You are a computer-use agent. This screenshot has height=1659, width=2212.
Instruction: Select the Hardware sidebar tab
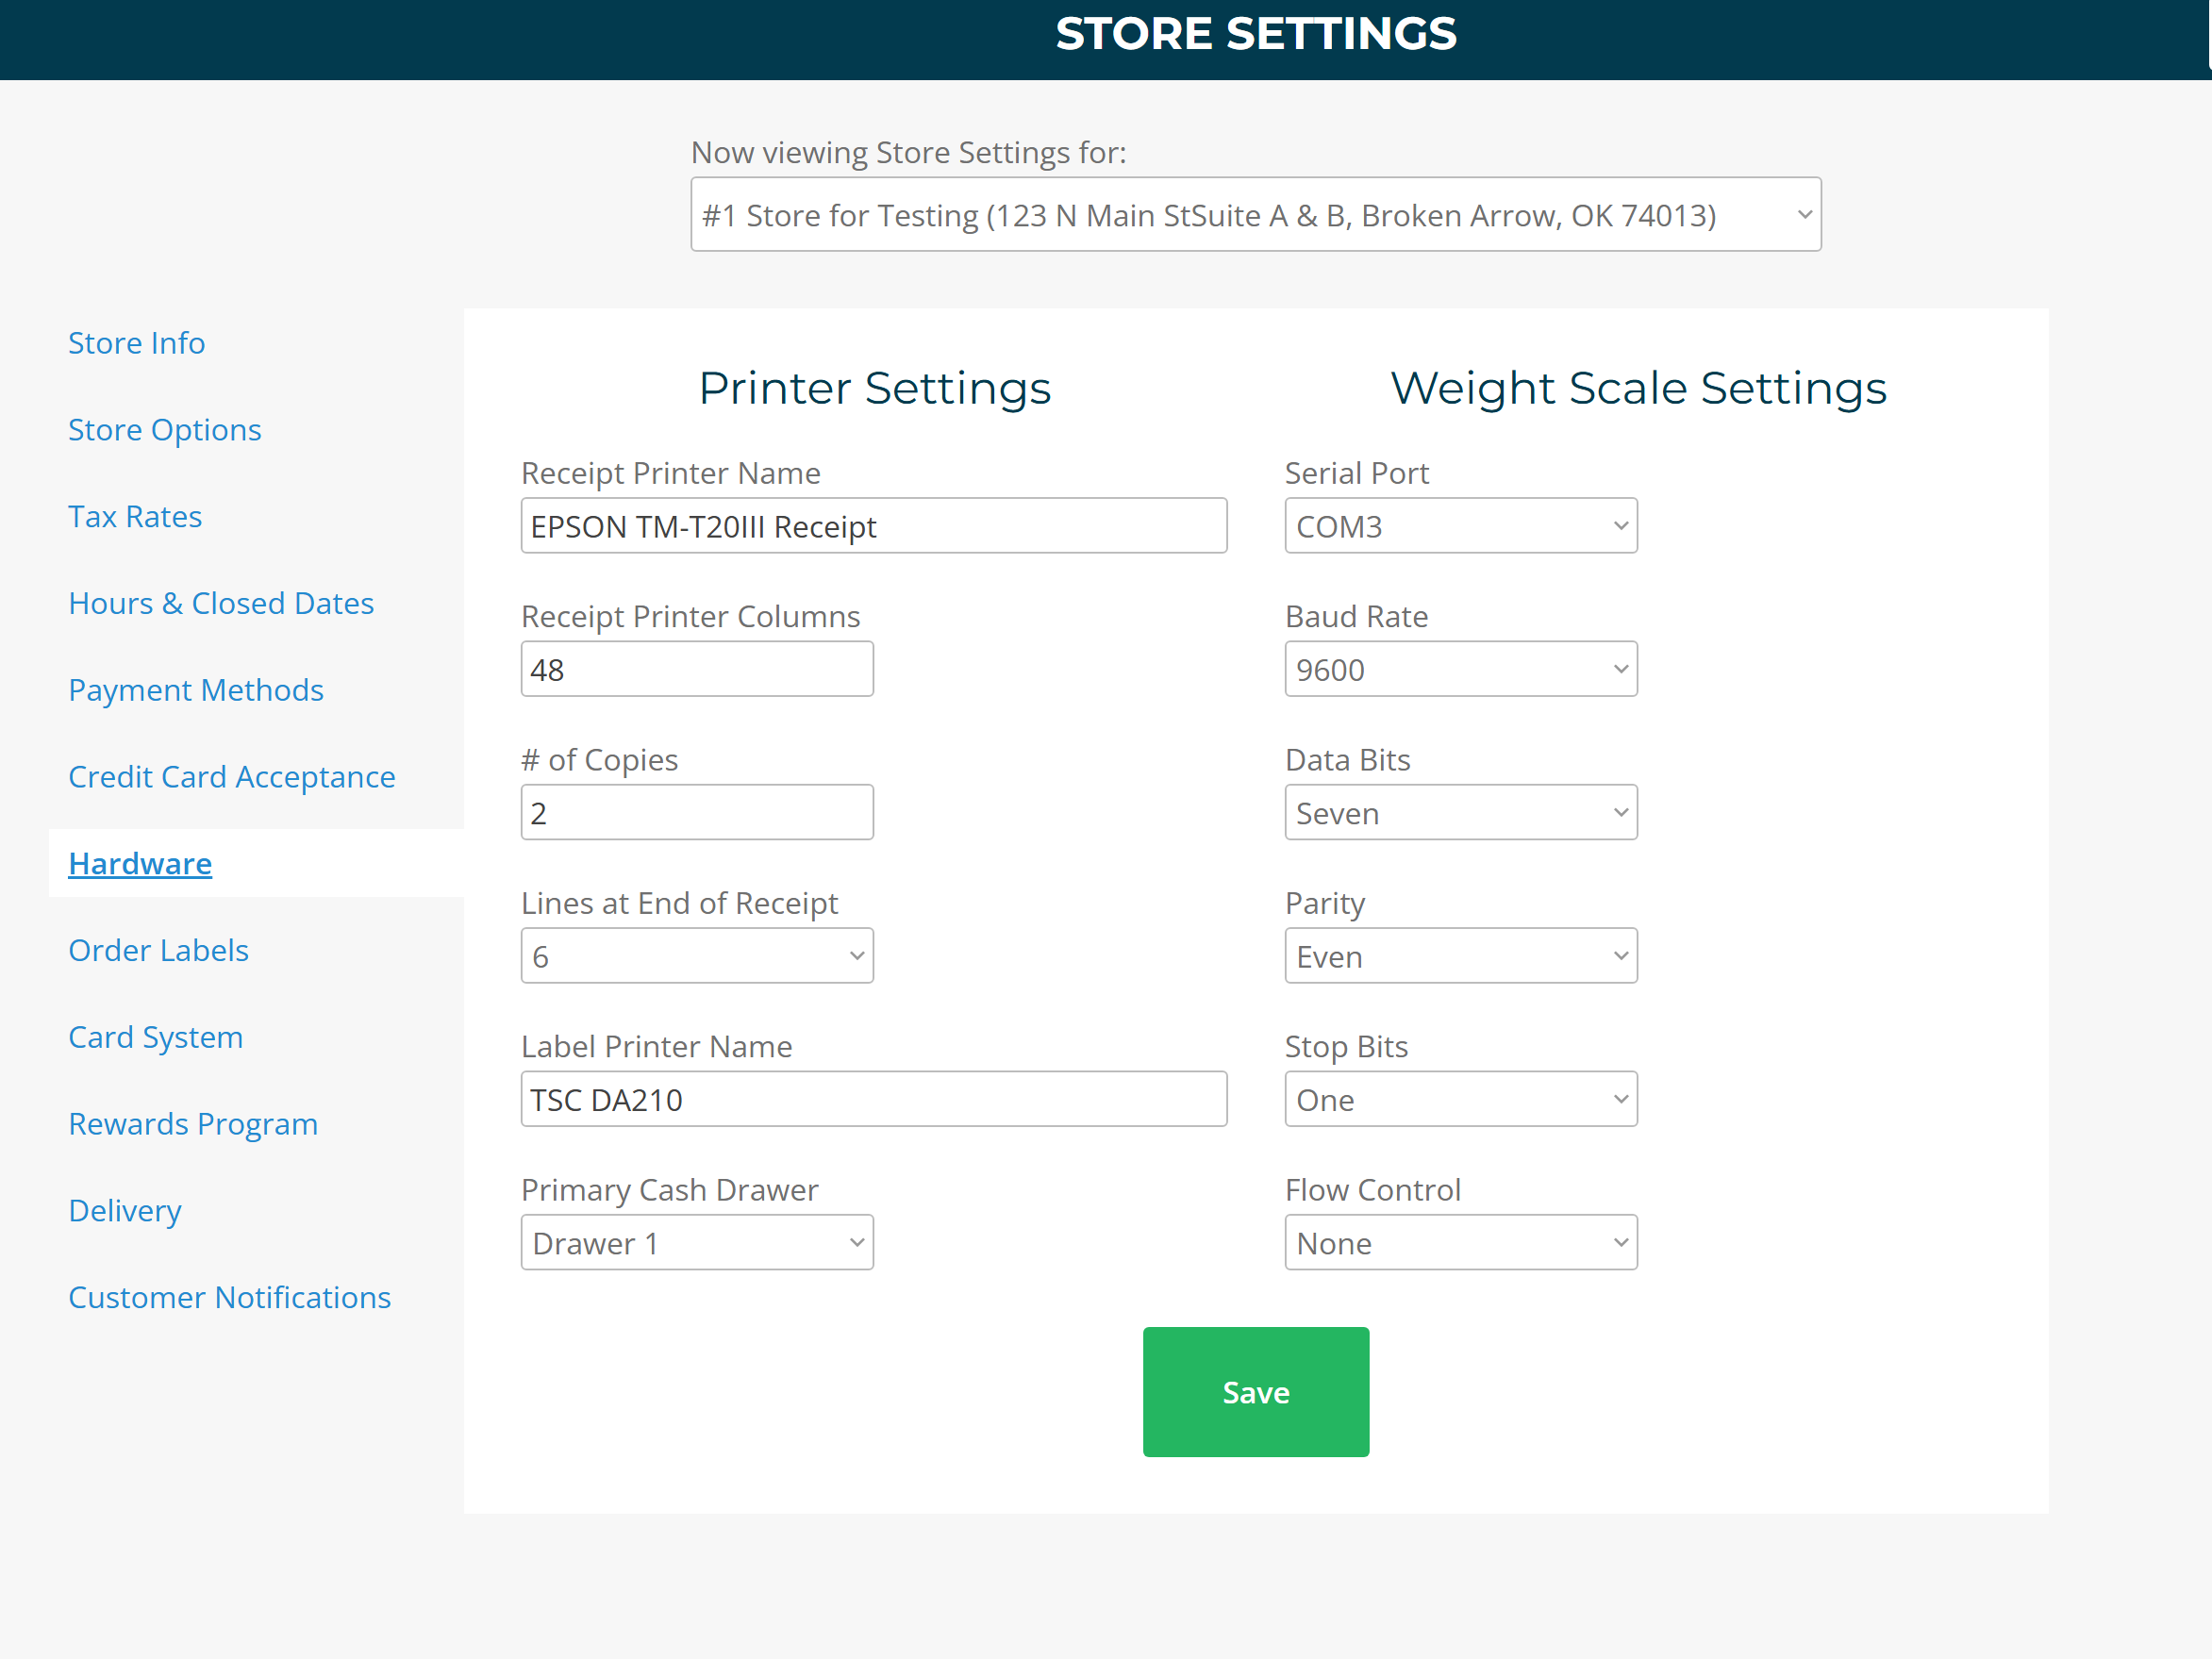(140, 864)
